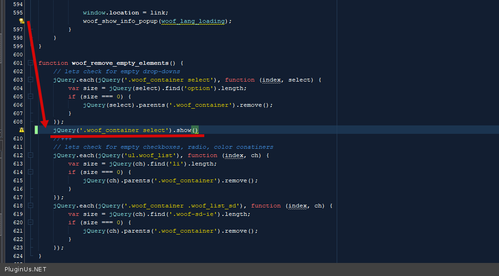Collapse the if block at line 614
499x276 pixels.
pos(30,172)
